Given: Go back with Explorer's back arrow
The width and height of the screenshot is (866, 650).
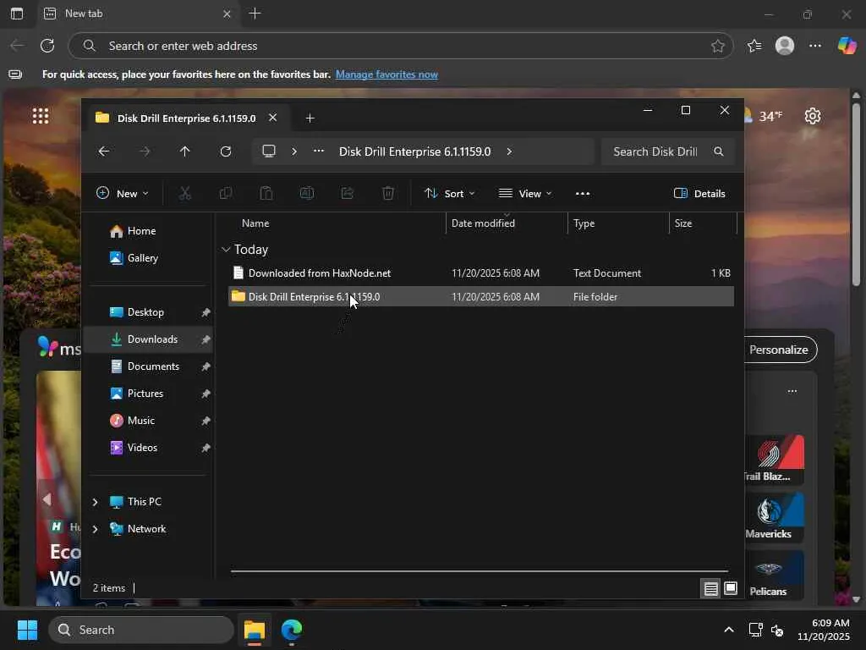Looking at the screenshot, I should [x=104, y=151].
